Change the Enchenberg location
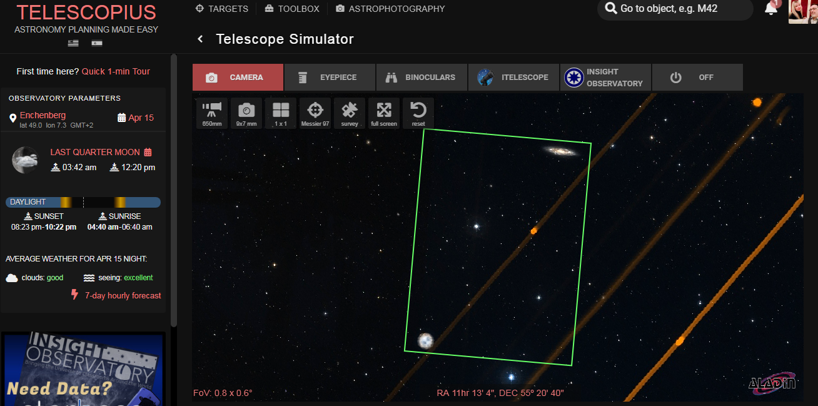Screen dimensions: 818x406 click(43, 115)
